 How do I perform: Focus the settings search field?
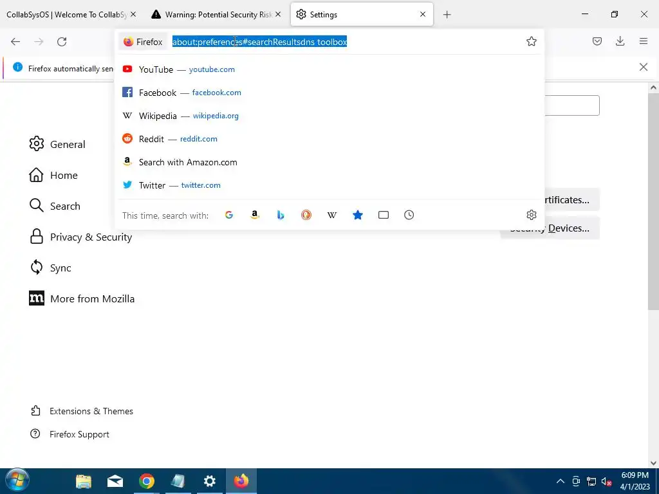(x=572, y=105)
